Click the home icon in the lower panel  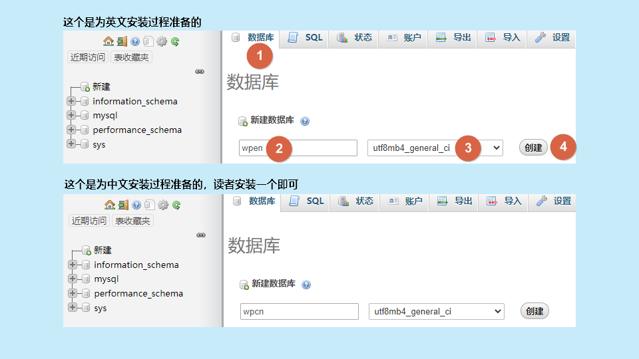point(110,205)
